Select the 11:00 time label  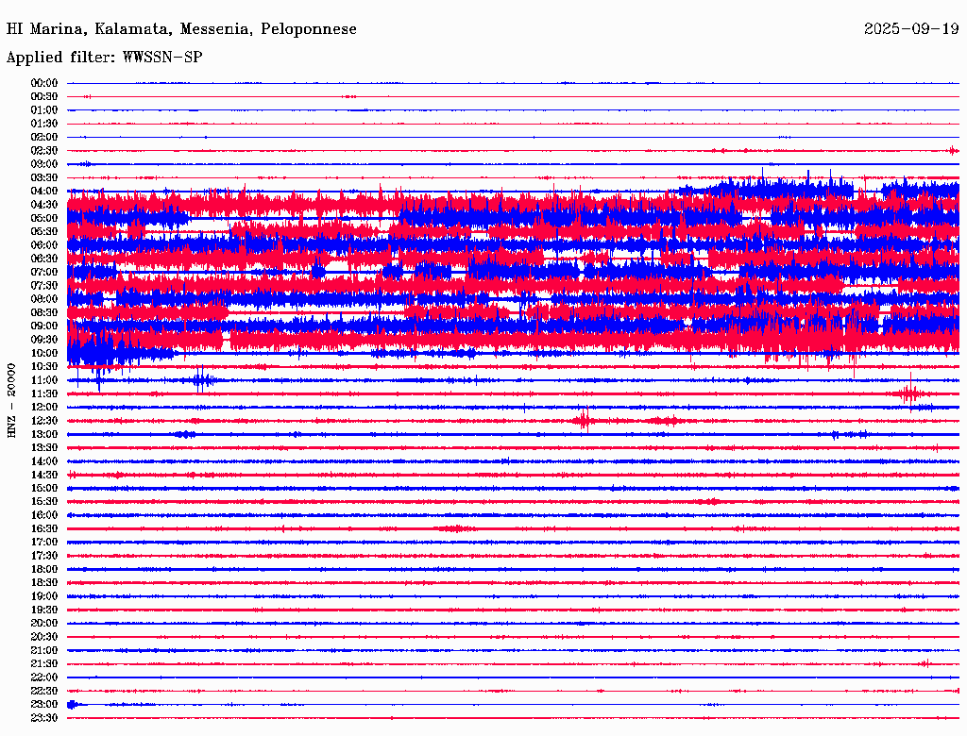pyautogui.click(x=44, y=380)
